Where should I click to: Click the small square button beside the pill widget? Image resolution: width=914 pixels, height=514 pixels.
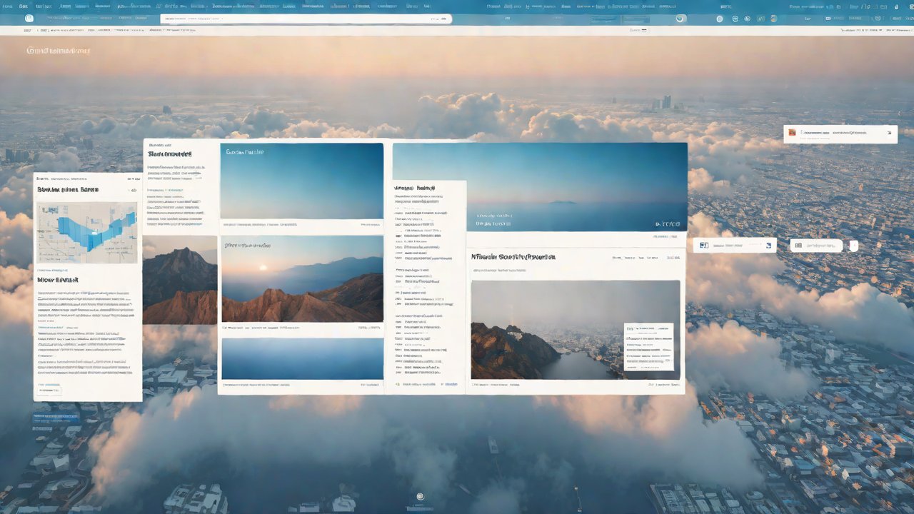pos(853,246)
